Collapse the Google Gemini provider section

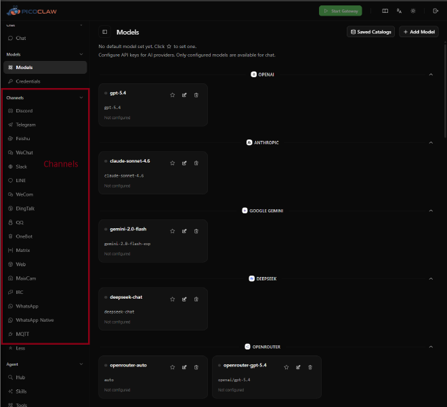click(431, 211)
